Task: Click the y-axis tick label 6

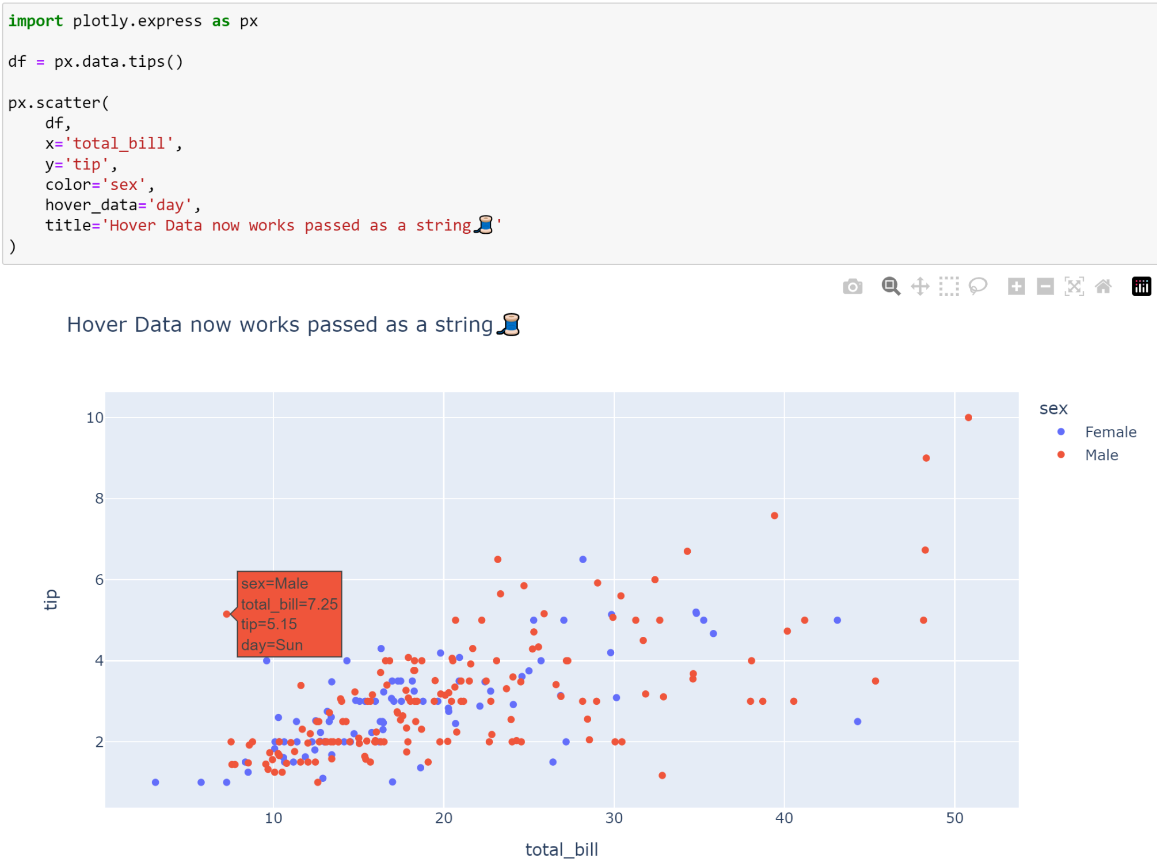Action: pyautogui.click(x=100, y=580)
